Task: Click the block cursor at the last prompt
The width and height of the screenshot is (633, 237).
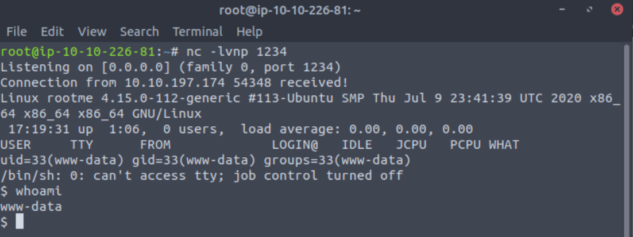Action: tap(20, 222)
